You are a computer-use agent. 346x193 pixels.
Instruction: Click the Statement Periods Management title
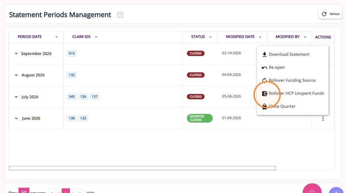(60, 15)
